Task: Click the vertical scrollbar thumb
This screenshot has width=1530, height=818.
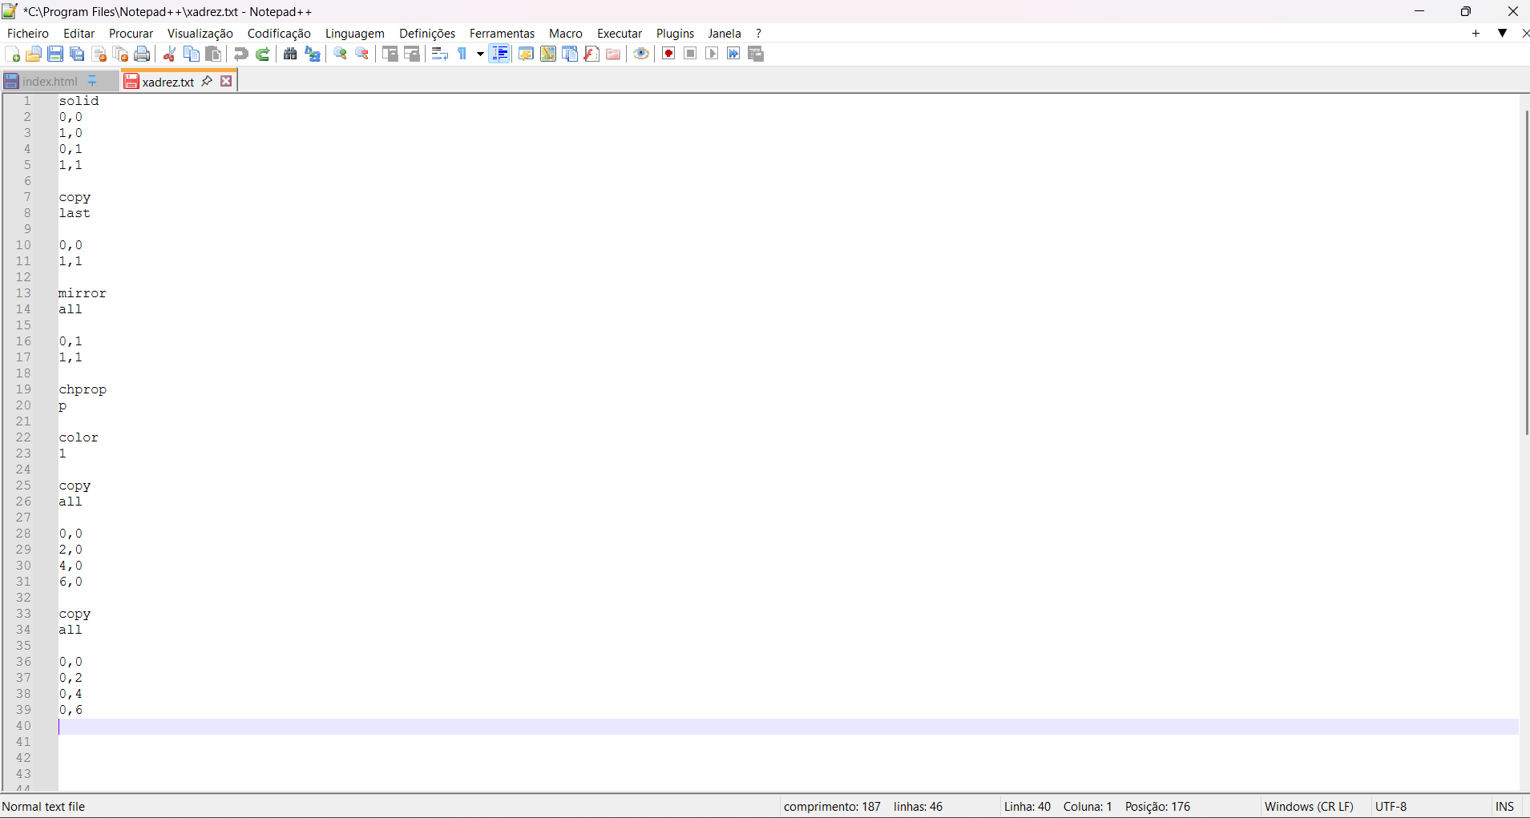Action: [x=1525, y=272]
